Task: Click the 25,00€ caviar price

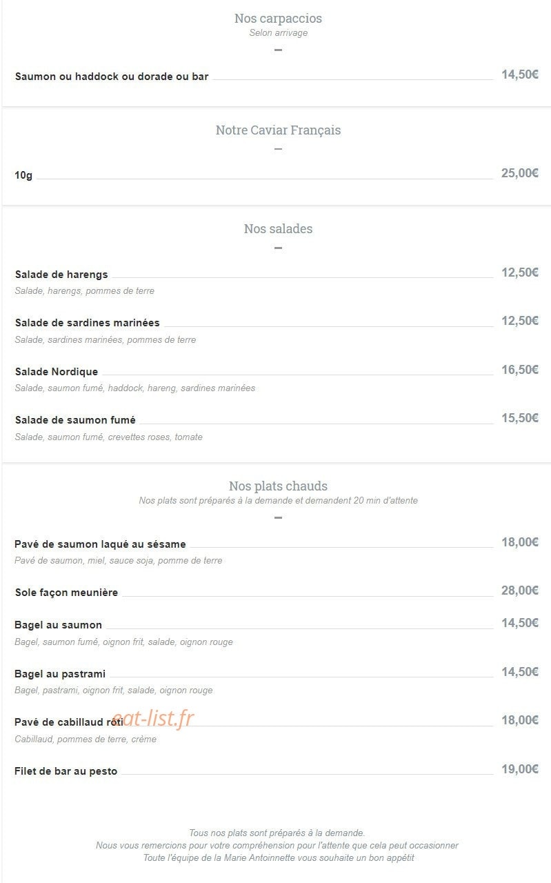Action: 520,173
